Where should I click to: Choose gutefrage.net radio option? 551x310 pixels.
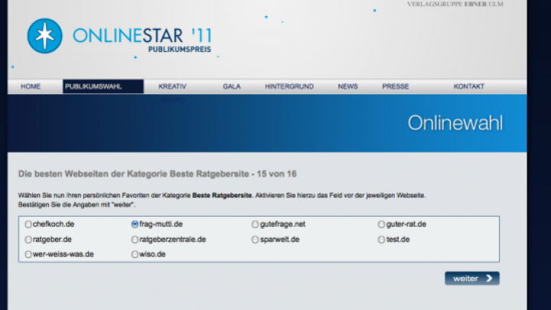coord(255,224)
